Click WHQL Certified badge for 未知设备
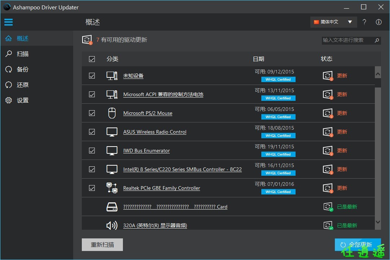Screen dimensions: 390x260 pyautogui.click(x=278, y=80)
